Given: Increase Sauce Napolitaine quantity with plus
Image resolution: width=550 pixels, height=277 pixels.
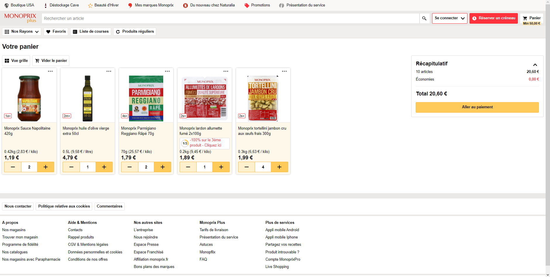Looking at the screenshot, I should (x=46, y=167).
